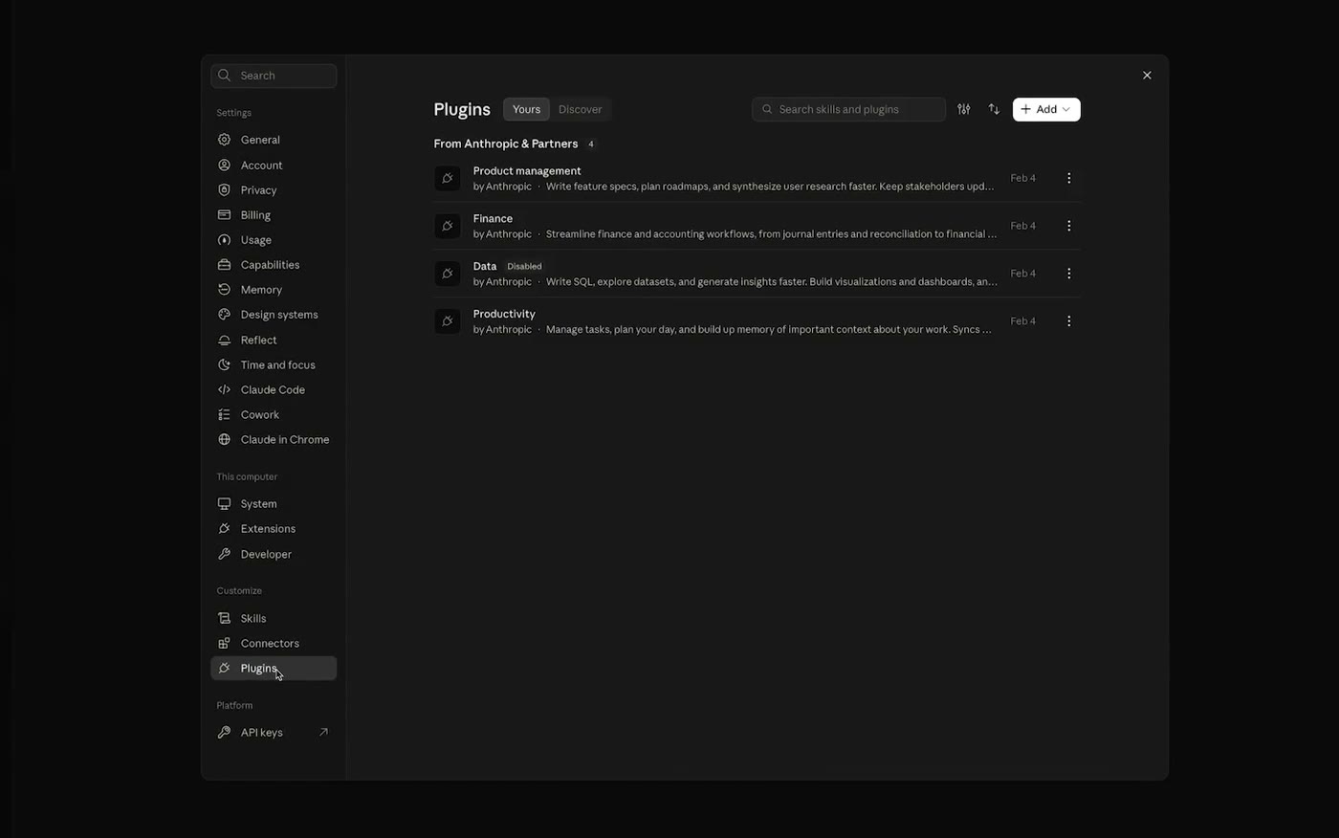This screenshot has height=838, width=1339.
Task: Open the filter options icon
Action: tap(964, 109)
